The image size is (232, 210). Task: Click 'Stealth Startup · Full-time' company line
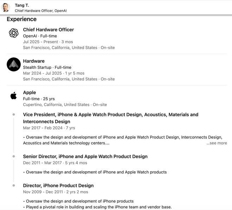tap(47, 67)
